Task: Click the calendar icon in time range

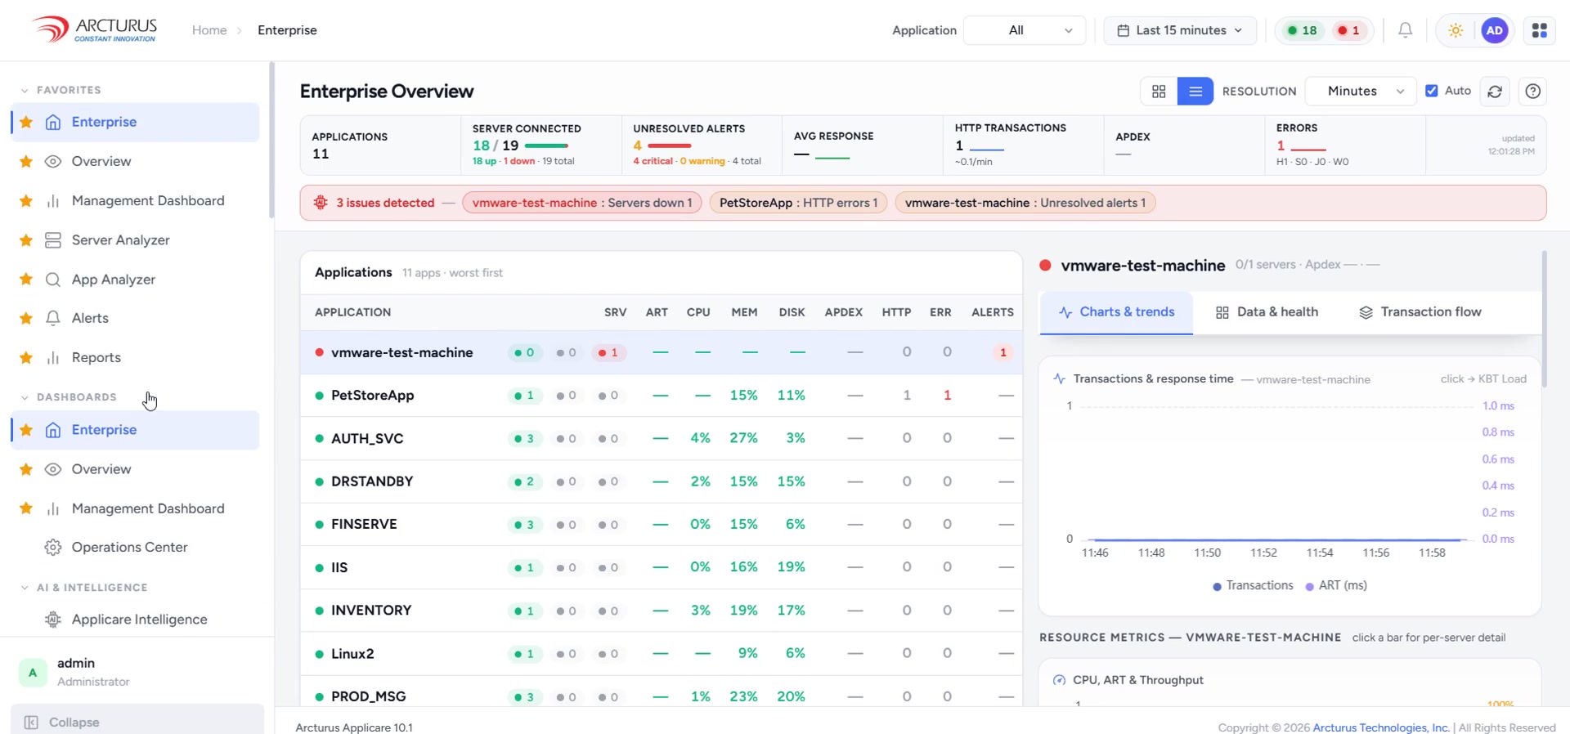Action: tap(1124, 30)
